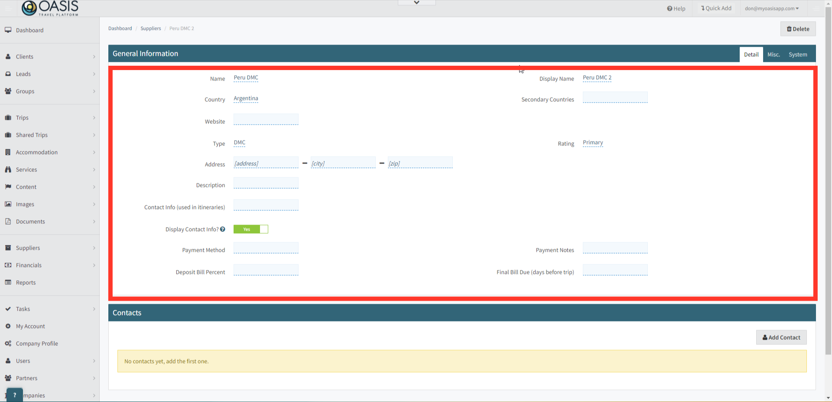Open the Content section
Screen dimensions: 832x402
26,187
